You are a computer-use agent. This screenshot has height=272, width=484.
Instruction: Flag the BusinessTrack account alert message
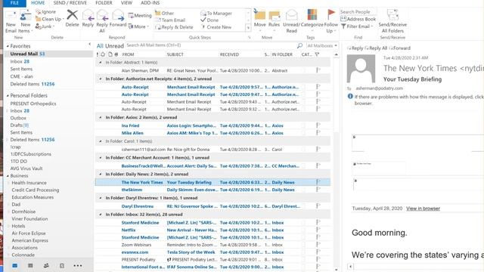[318, 165]
